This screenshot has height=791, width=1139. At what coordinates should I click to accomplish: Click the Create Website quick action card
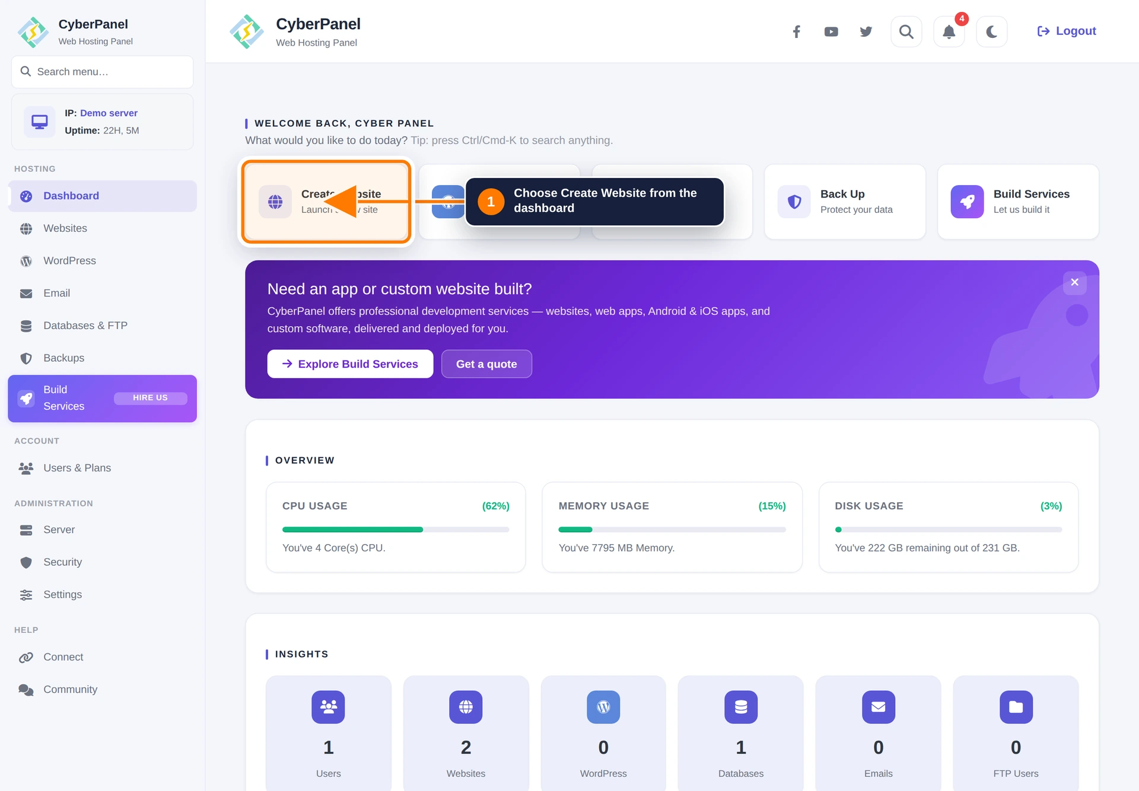326,202
